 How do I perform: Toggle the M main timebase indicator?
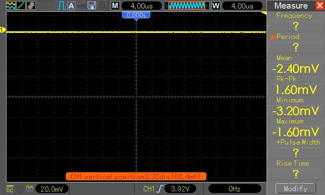pos(115,6)
